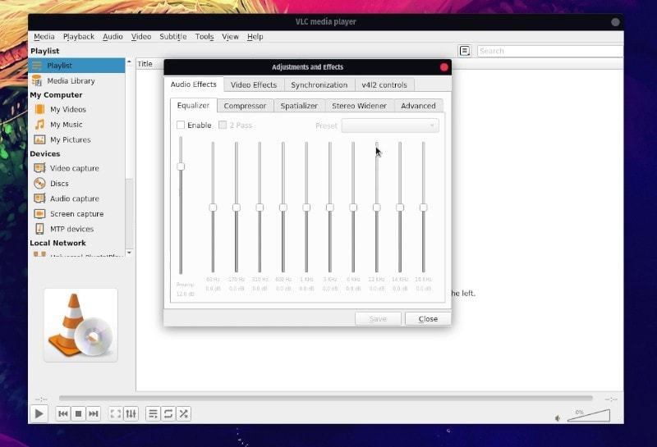Open the Playback menu
657x447 pixels.
(79, 37)
